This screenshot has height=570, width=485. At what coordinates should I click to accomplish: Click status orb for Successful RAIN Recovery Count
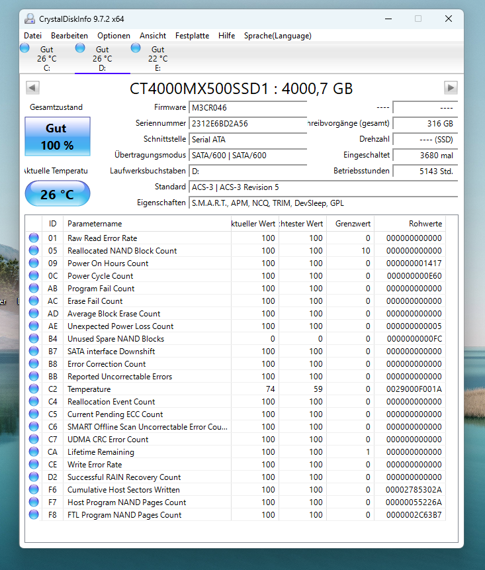34,477
